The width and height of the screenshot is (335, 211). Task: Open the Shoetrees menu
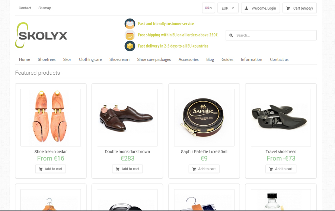point(47,59)
